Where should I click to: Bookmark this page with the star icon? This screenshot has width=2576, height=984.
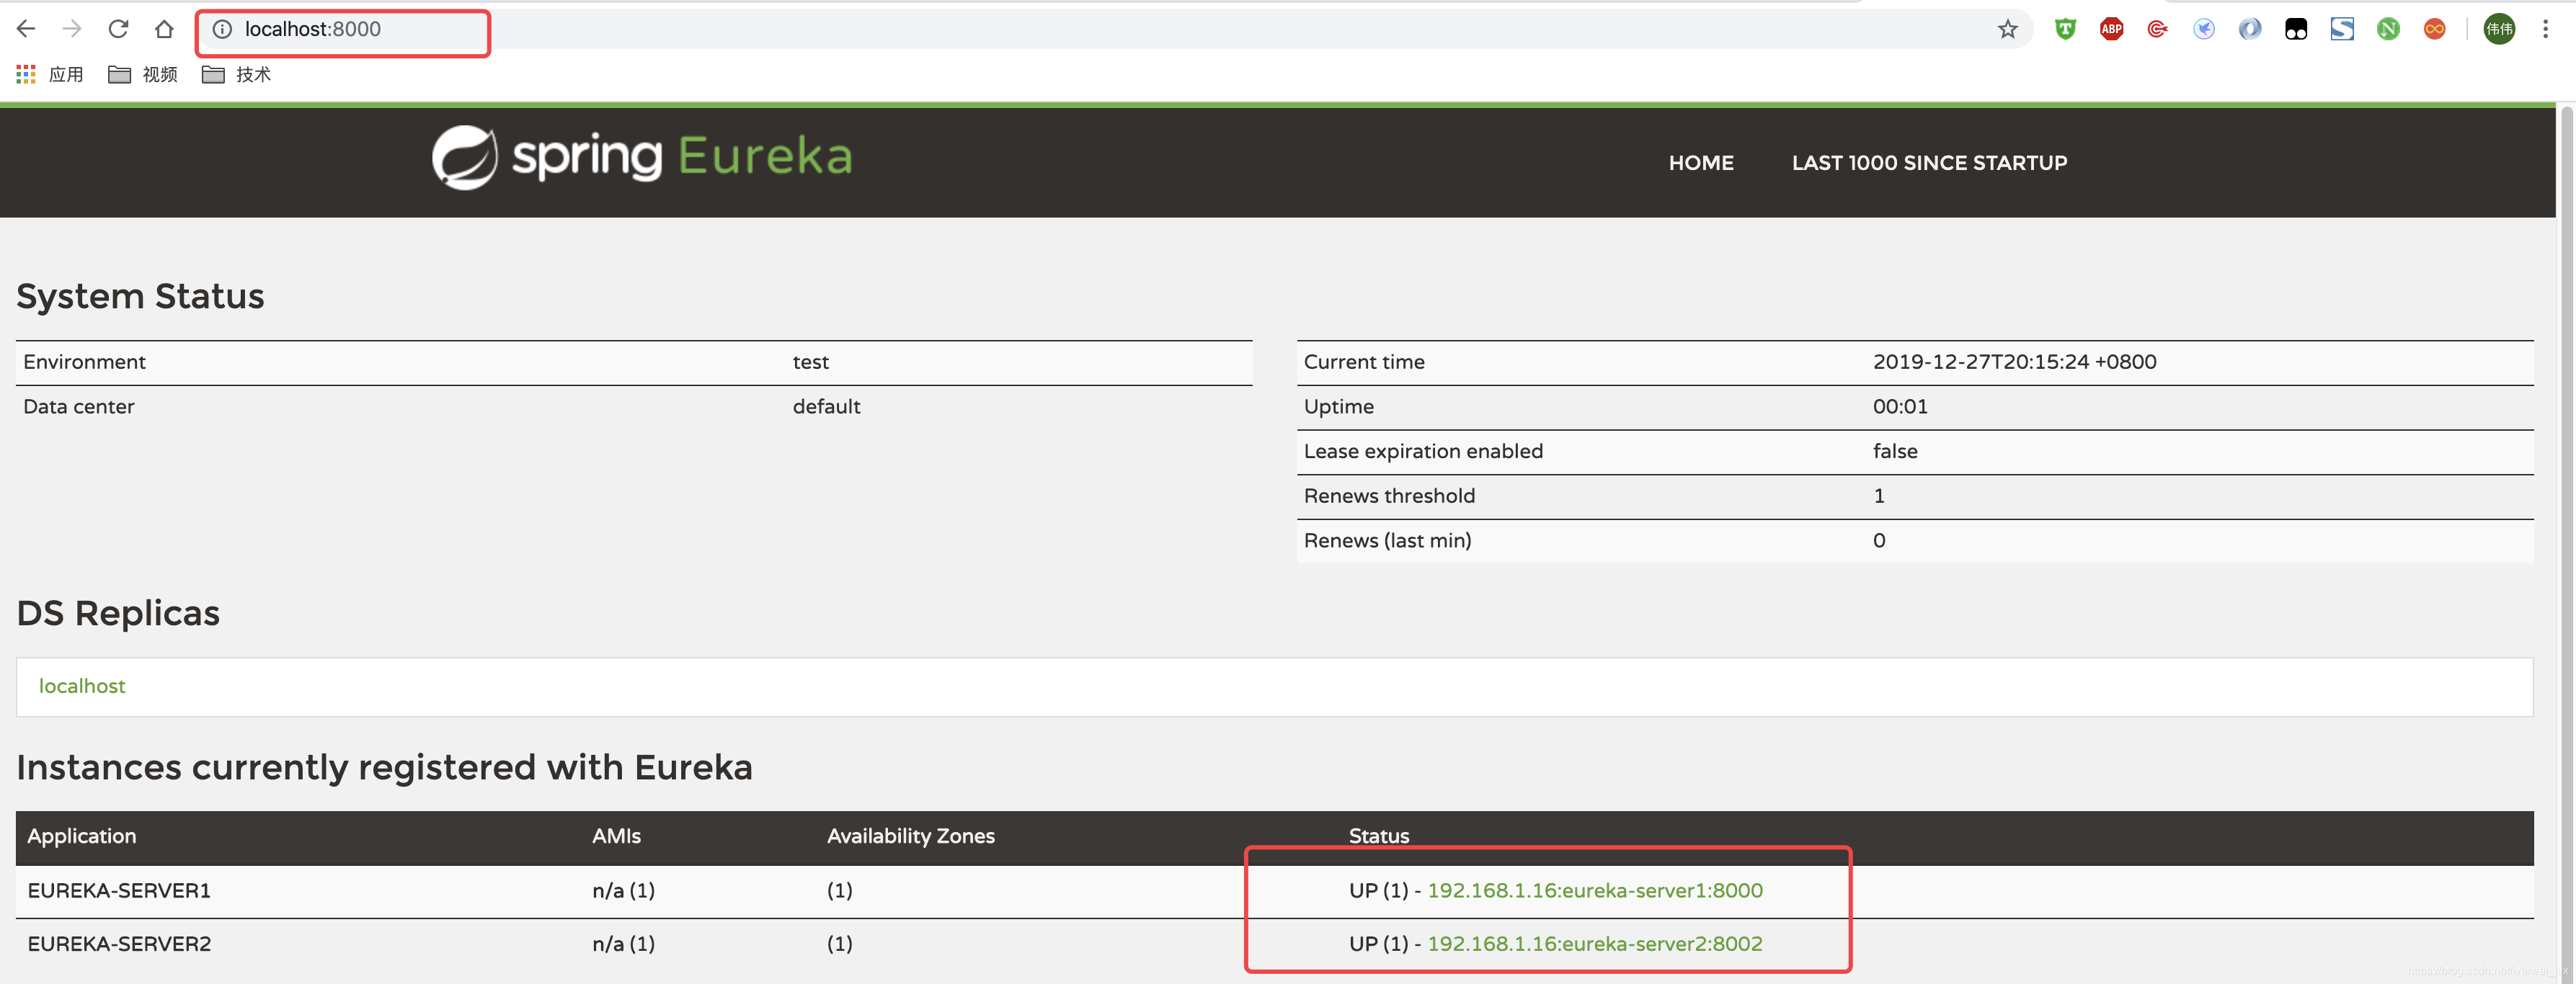(x=2007, y=29)
